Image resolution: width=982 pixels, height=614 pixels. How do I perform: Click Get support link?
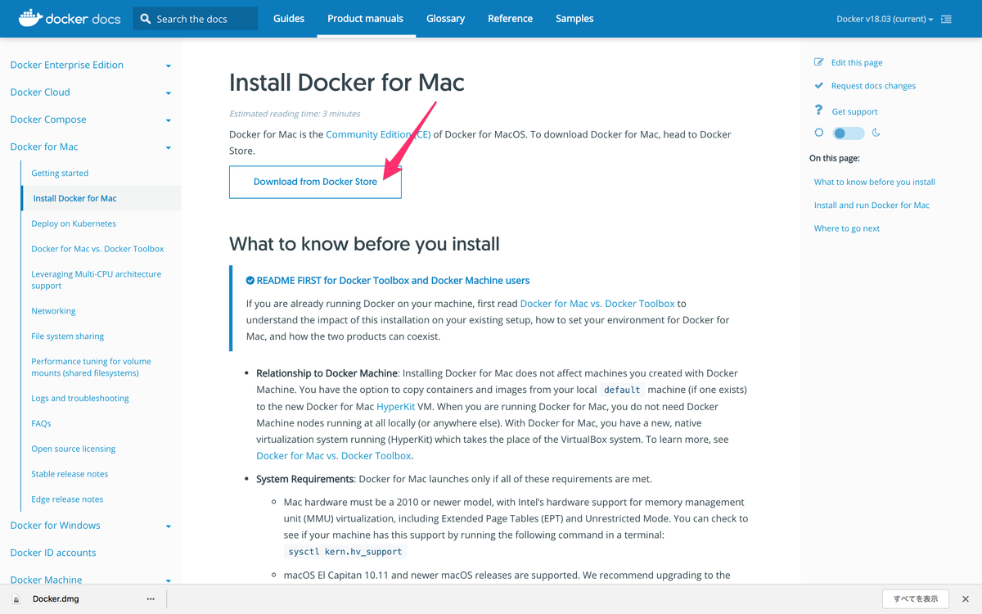pyautogui.click(x=854, y=111)
